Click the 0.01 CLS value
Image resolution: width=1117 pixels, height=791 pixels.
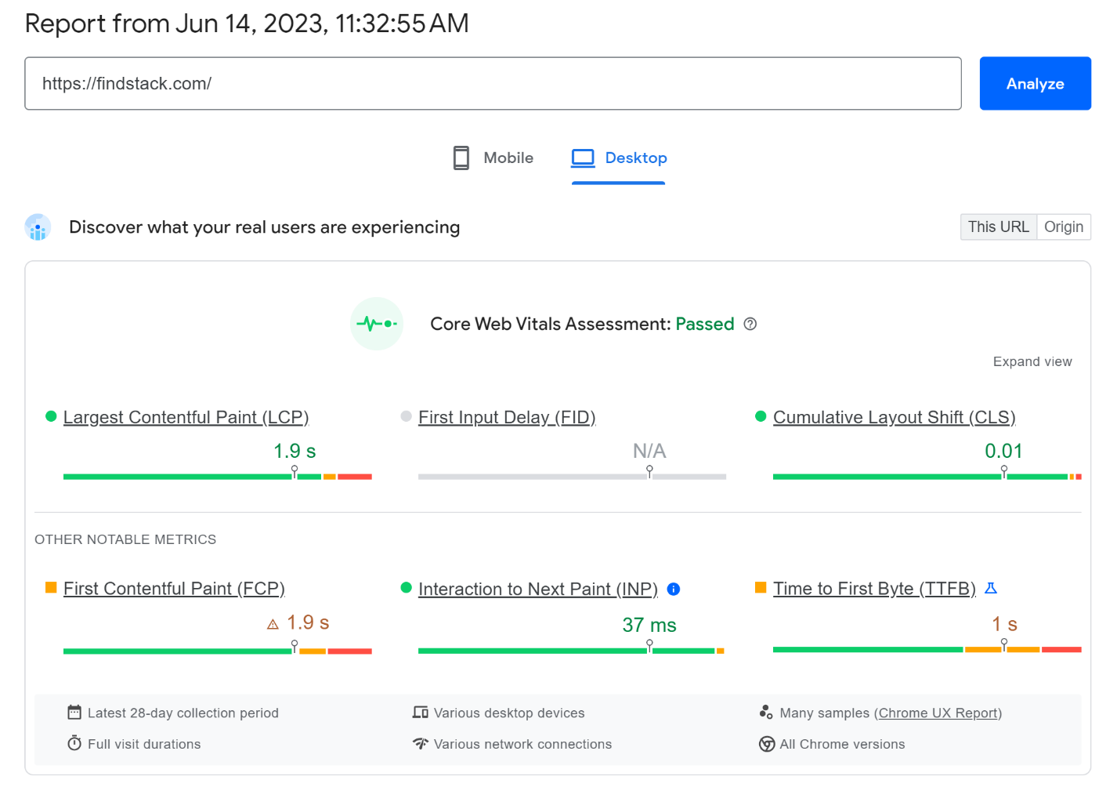(1003, 451)
